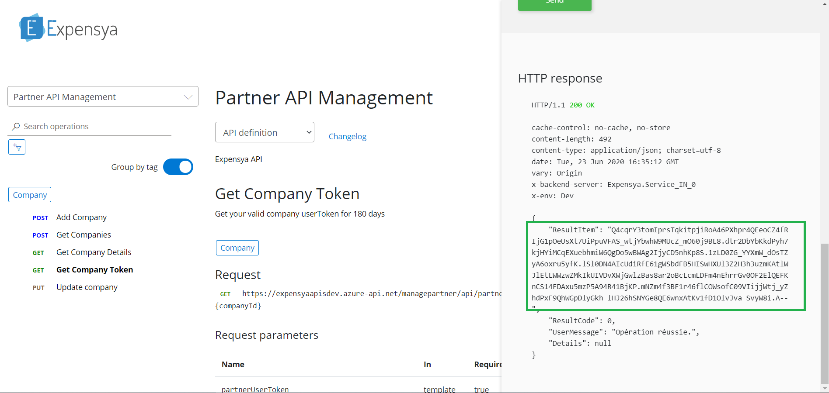Image resolution: width=829 pixels, height=393 pixels.
Task: Toggle the Group by tag switch
Action: tap(178, 167)
